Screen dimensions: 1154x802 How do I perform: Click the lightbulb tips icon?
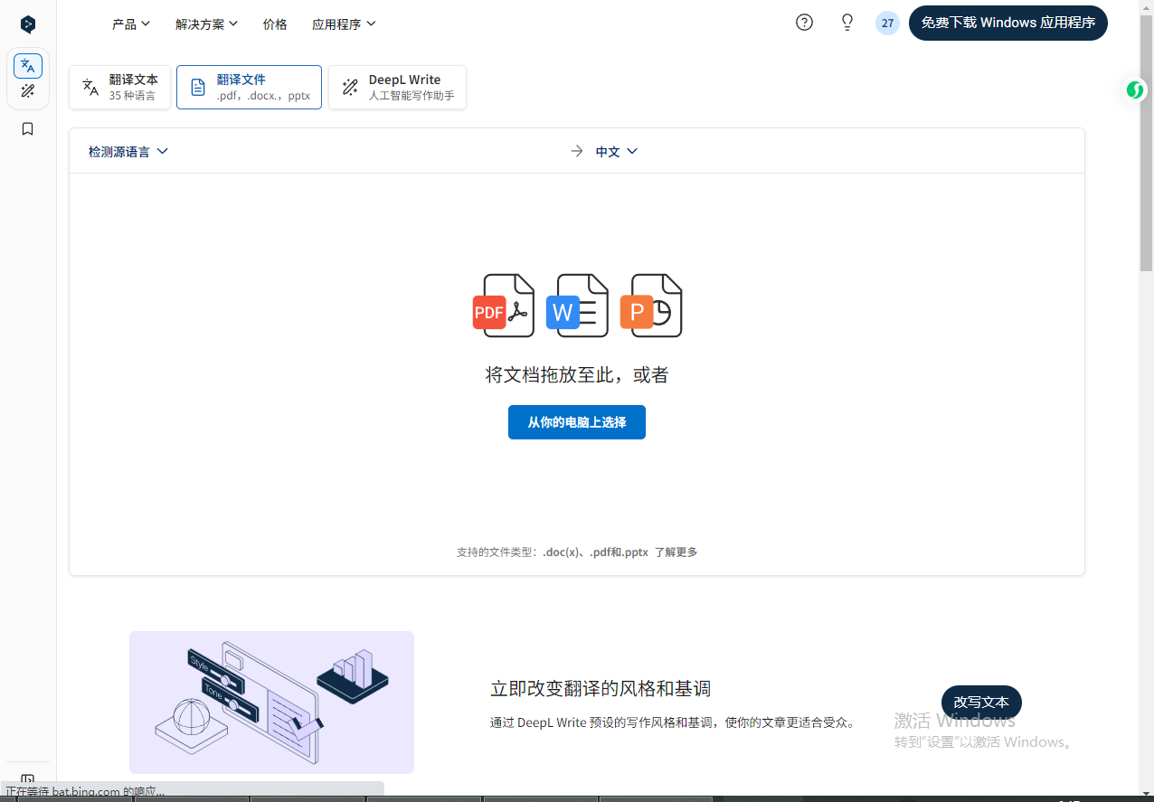(847, 23)
